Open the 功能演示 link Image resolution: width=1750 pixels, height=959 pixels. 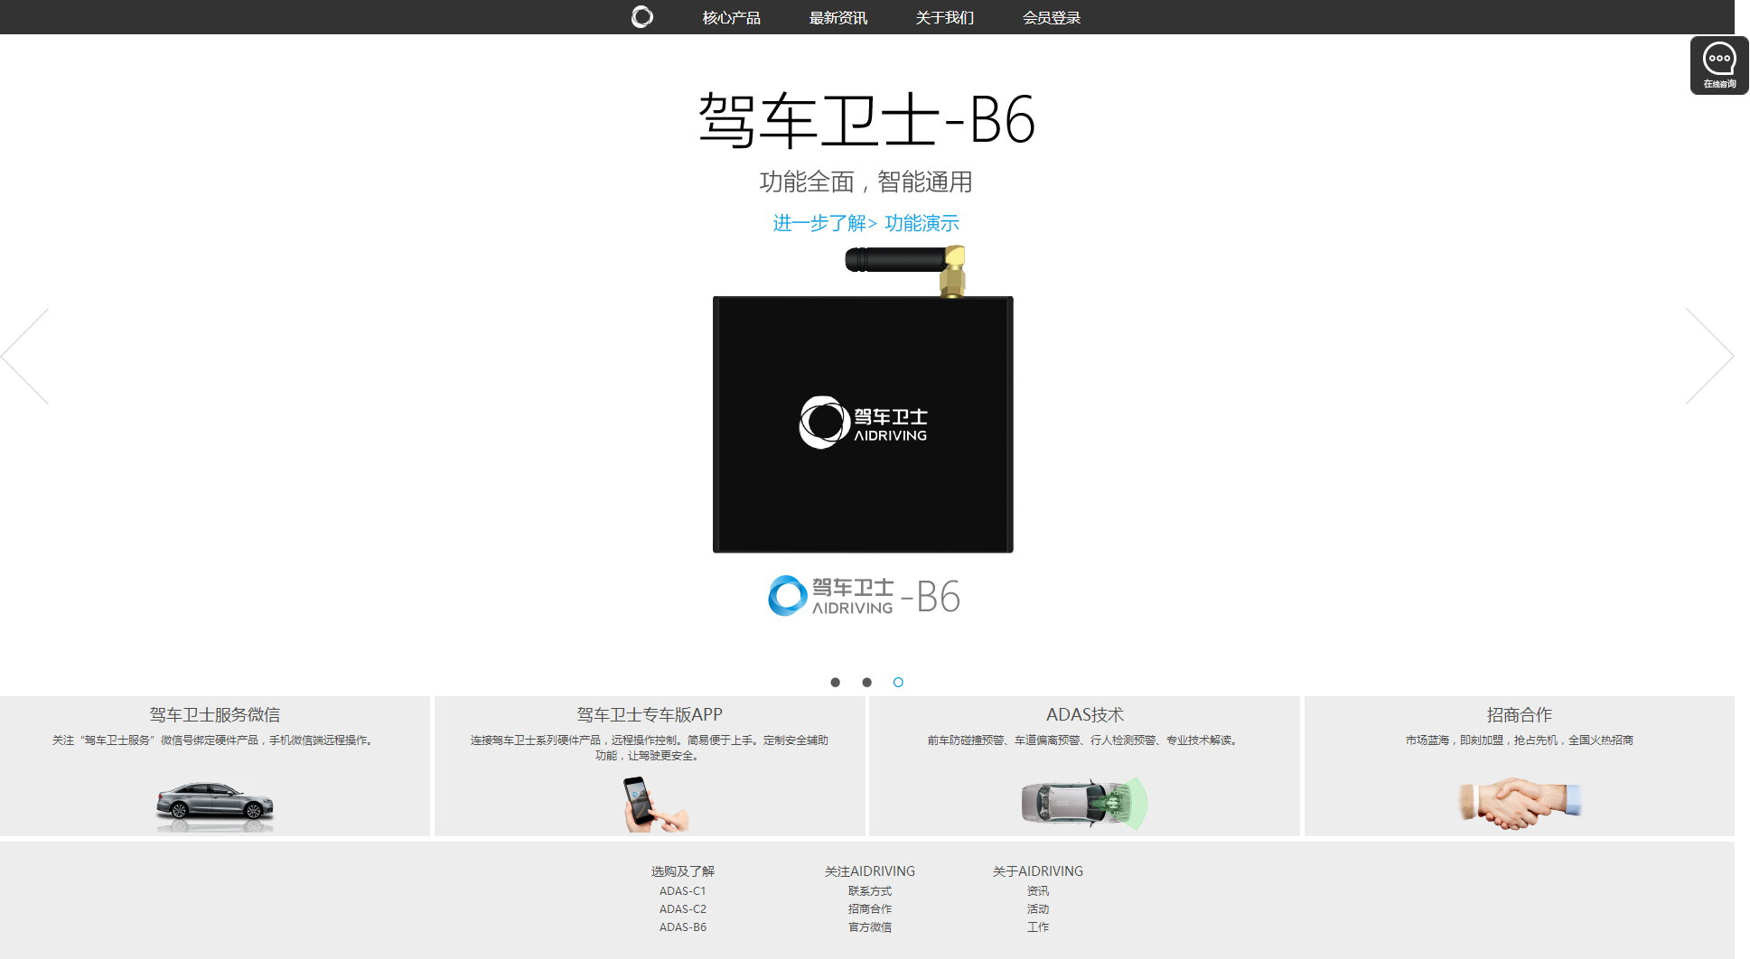click(922, 223)
